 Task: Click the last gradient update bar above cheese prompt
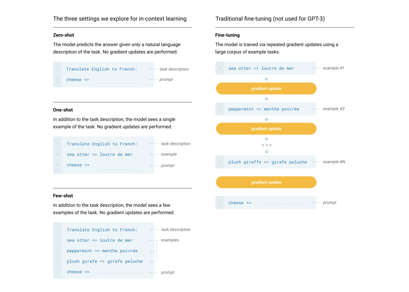click(266, 182)
